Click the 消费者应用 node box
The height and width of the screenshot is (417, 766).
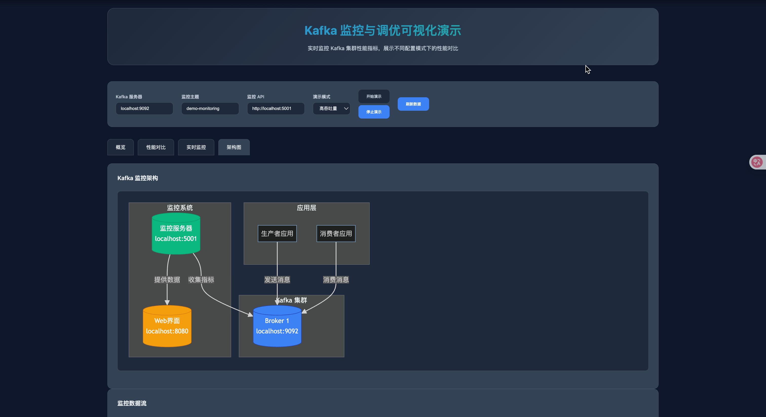pos(336,234)
